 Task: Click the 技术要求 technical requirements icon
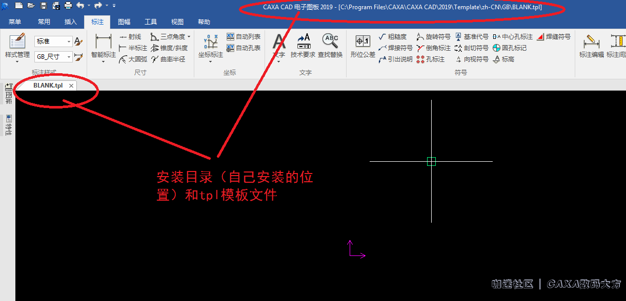pyautogui.click(x=303, y=41)
